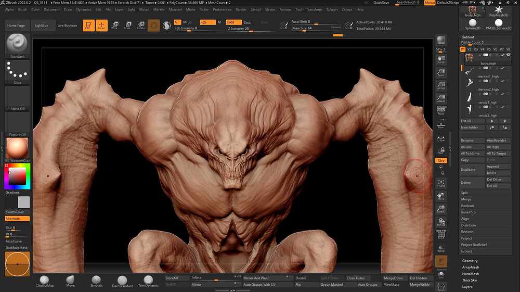The image size is (520, 292).
Task: Click the Duplicate subtool button
Action: click(x=472, y=170)
